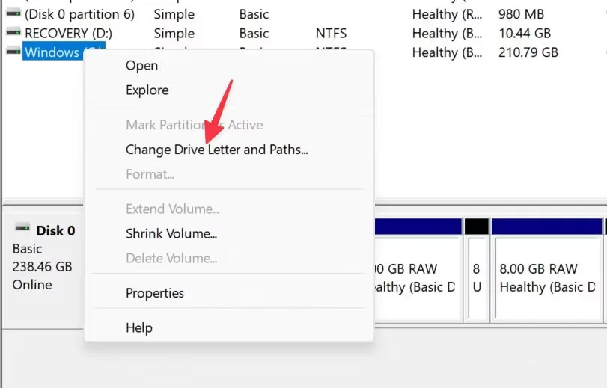The image size is (607, 388).
Task: Select the highlighted Windows volume name
Action: tap(52, 52)
